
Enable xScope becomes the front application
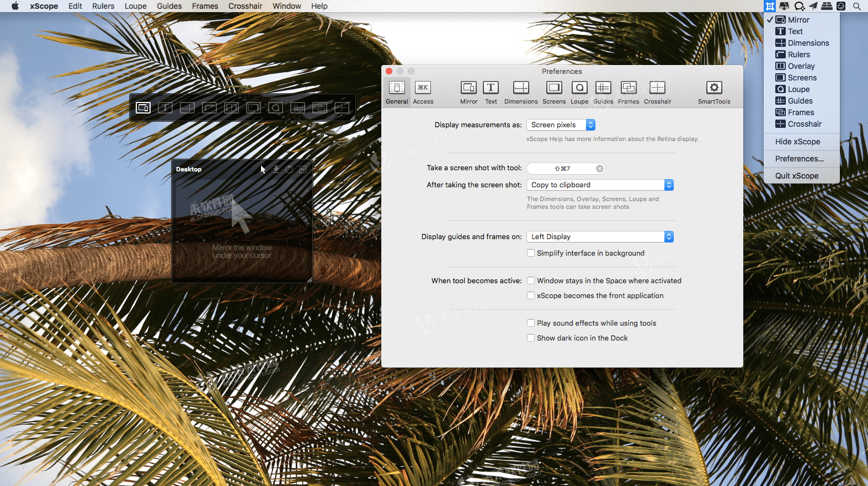531,295
